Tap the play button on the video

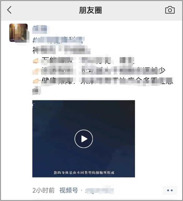[84, 139]
